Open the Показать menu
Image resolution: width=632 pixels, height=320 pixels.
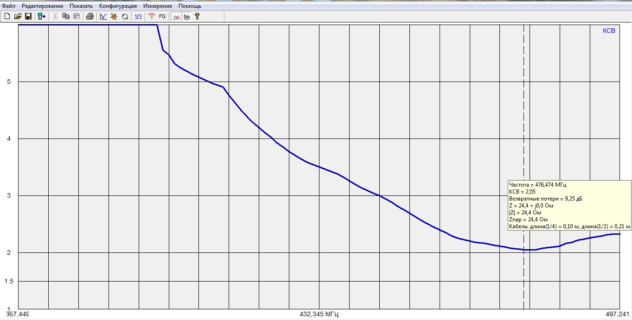(81, 6)
